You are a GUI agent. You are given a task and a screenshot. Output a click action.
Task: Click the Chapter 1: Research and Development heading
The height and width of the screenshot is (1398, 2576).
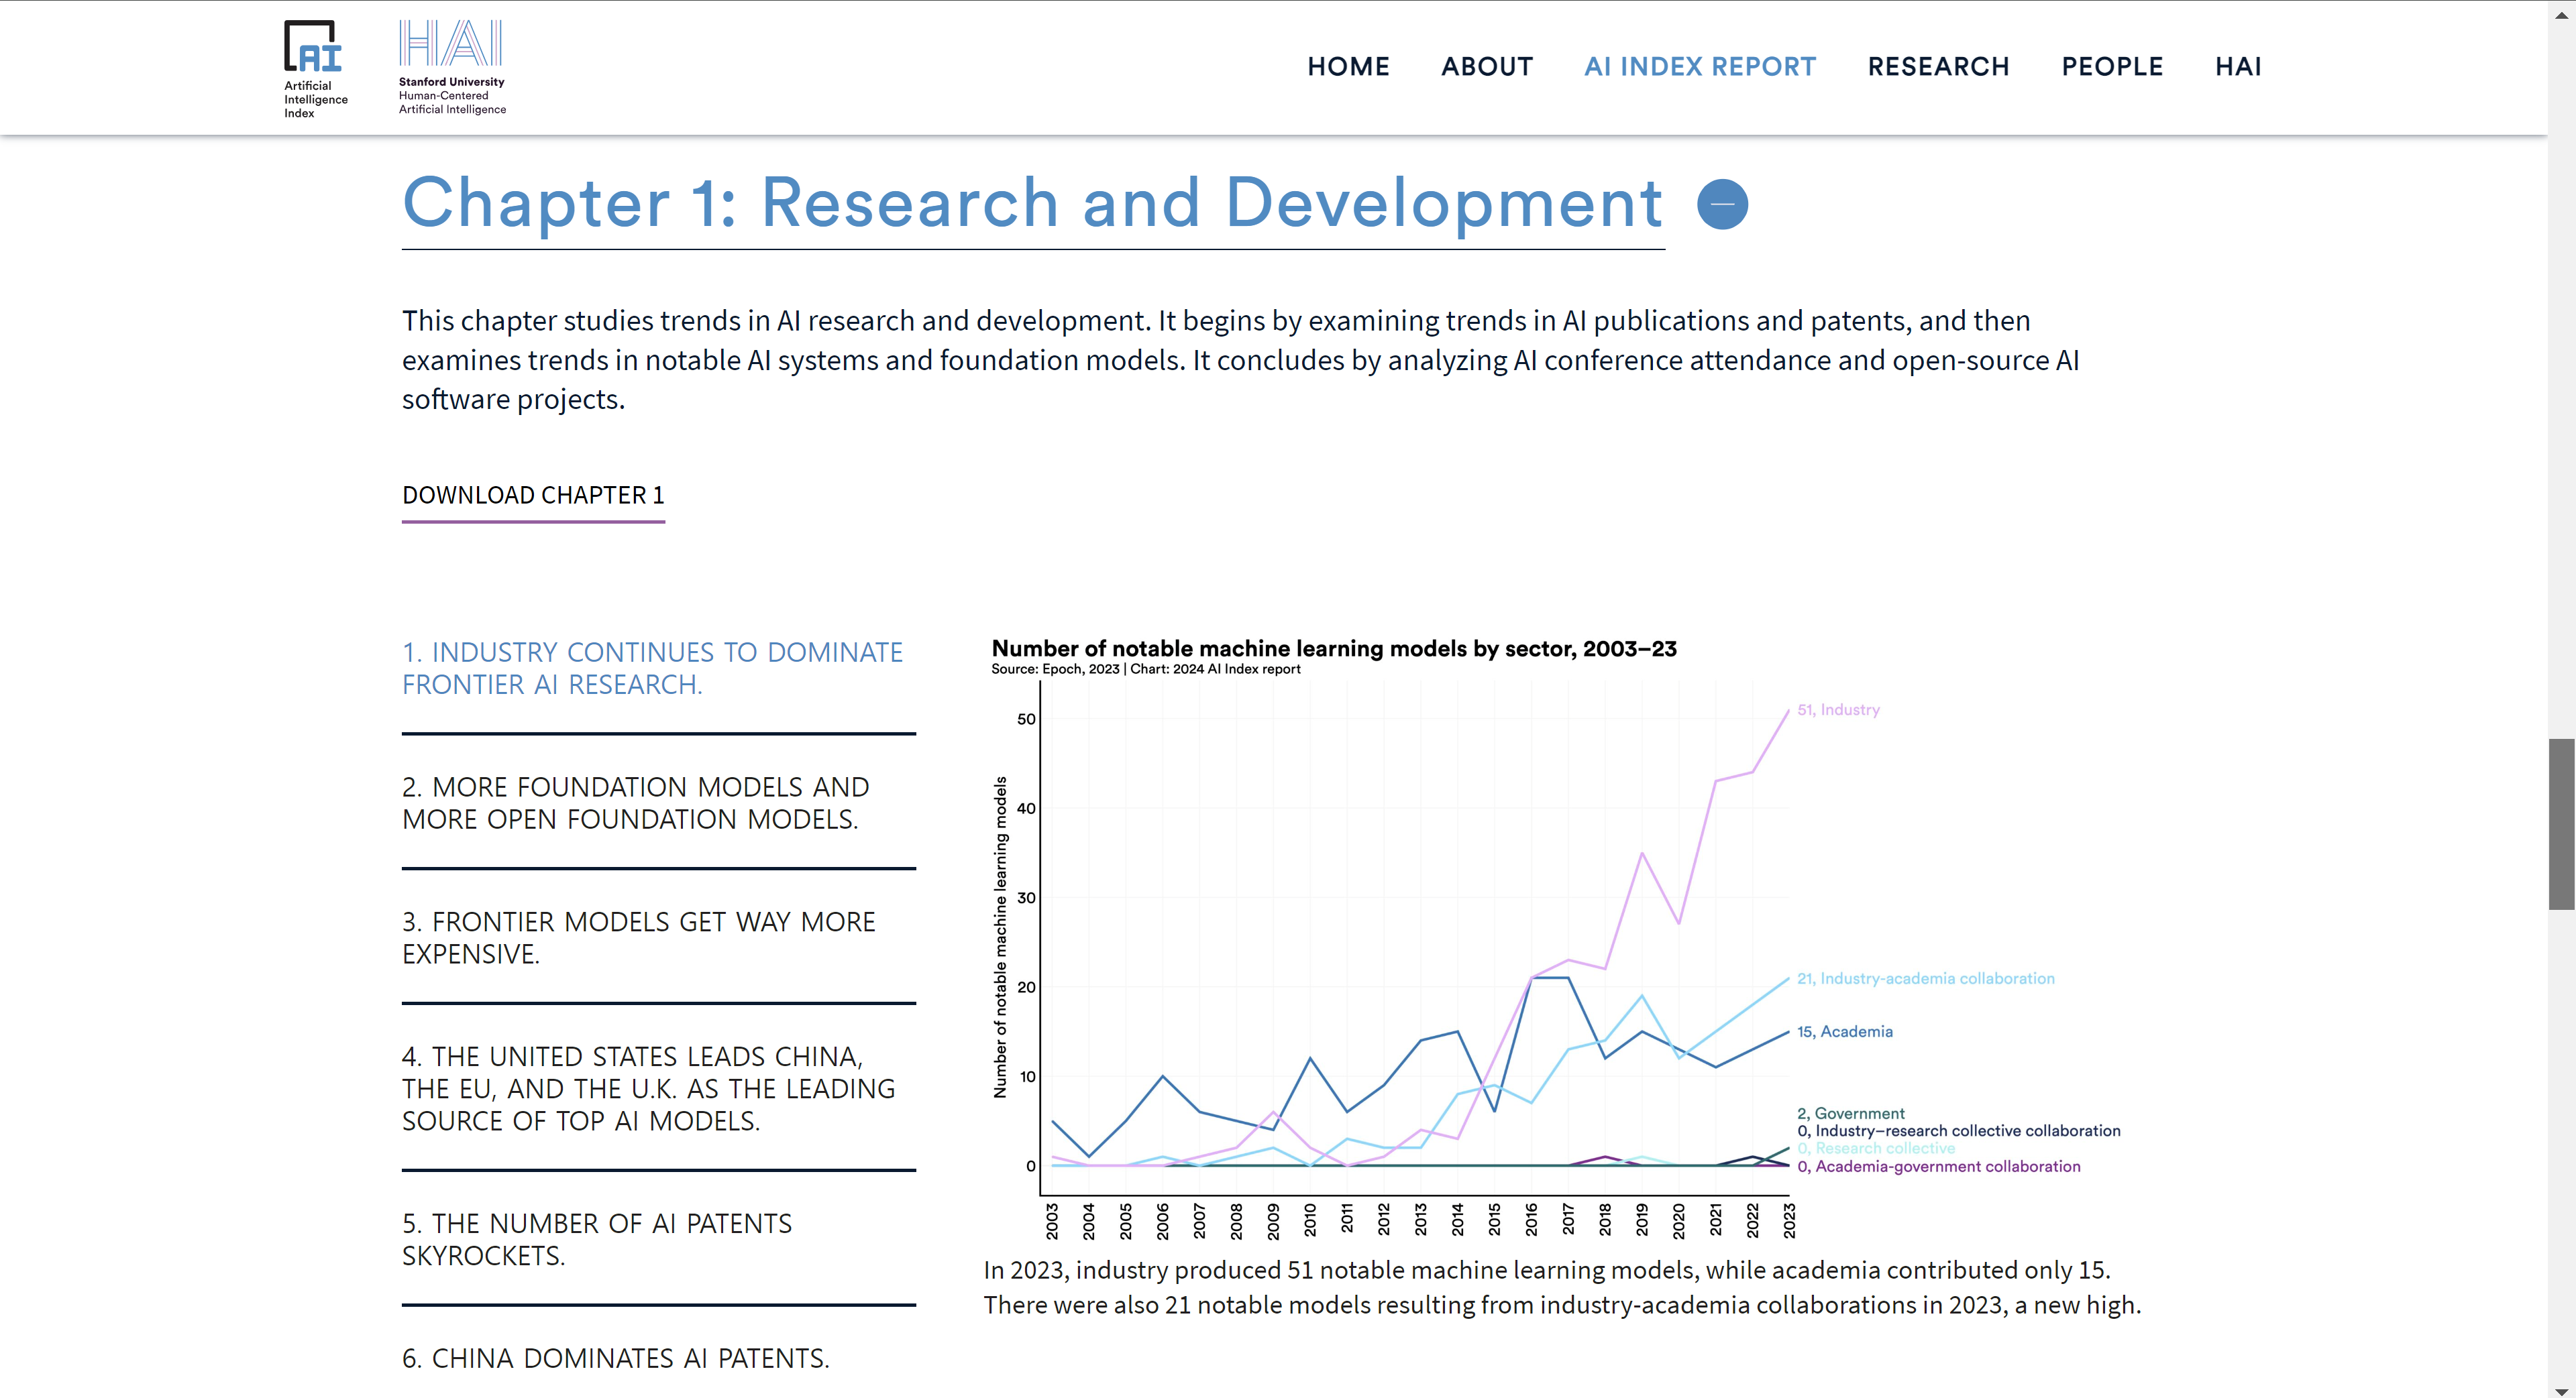point(1032,204)
